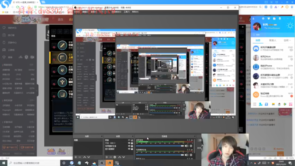Image resolution: width=295 pixels, height=166 pixels.
Task: Add a new scene in OBS
Action: tap(76, 157)
